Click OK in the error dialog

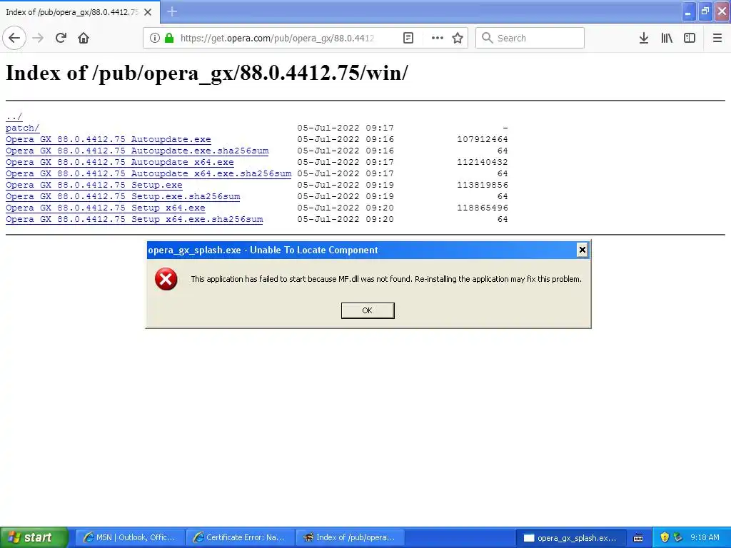pyautogui.click(x=368, y=310)
